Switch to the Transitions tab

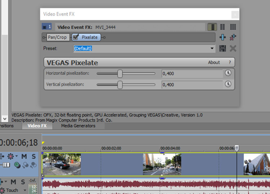[7, 126]
